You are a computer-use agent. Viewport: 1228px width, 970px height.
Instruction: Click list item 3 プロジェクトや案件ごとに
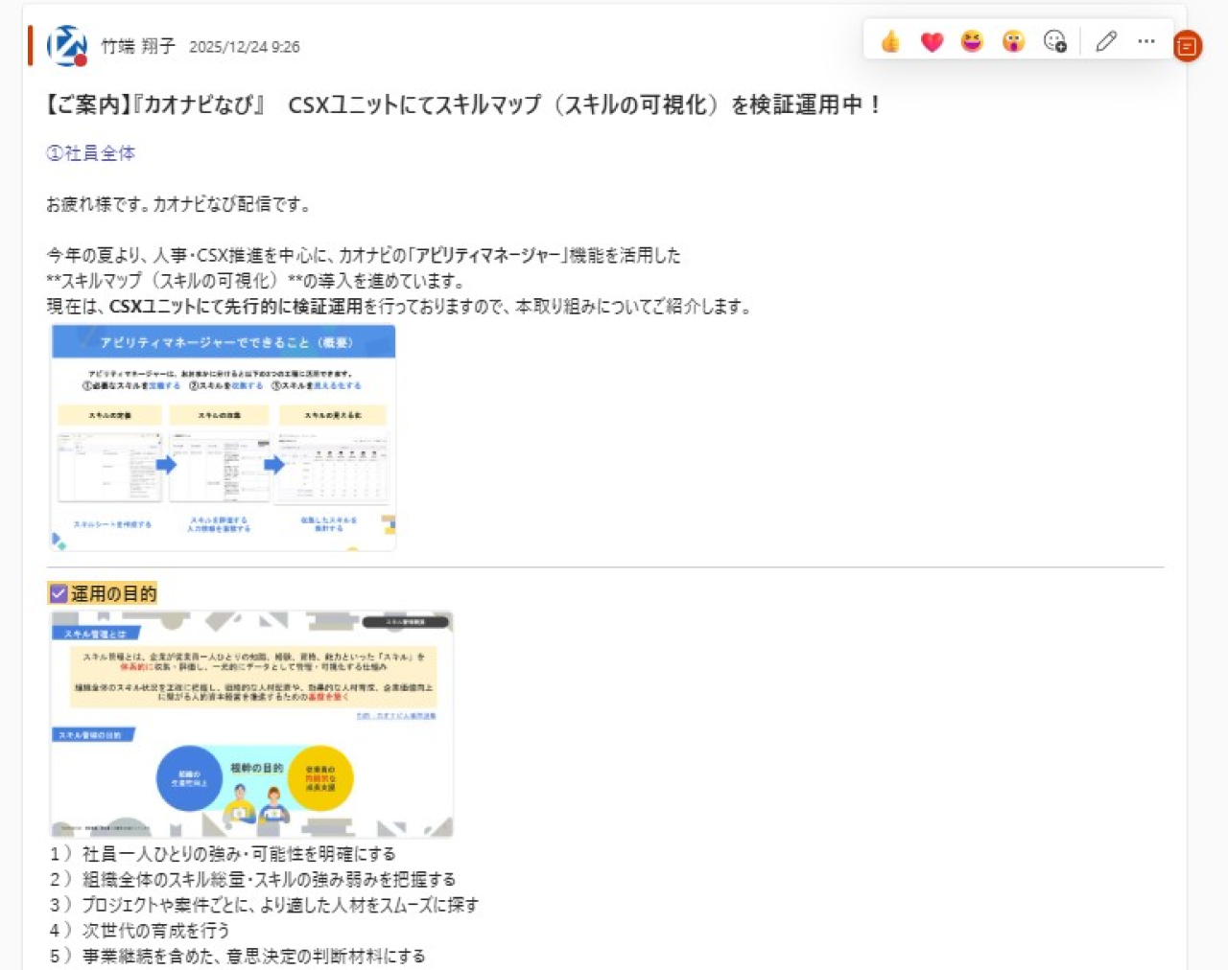pyautogui.click(x=264, y=905)
